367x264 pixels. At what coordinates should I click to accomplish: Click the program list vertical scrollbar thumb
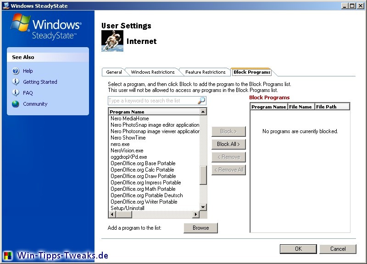click(203, 175)
